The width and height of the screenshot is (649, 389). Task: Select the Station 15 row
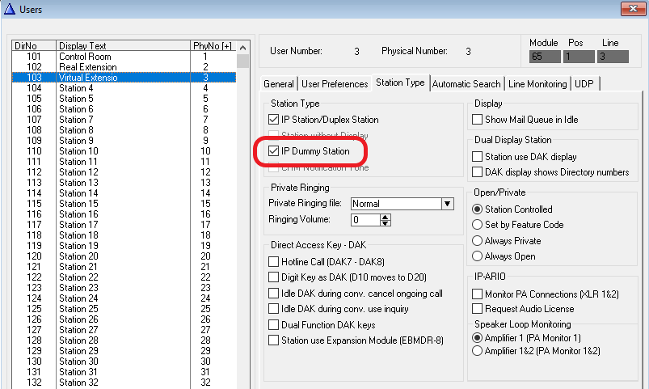click(x=124, y=204)
